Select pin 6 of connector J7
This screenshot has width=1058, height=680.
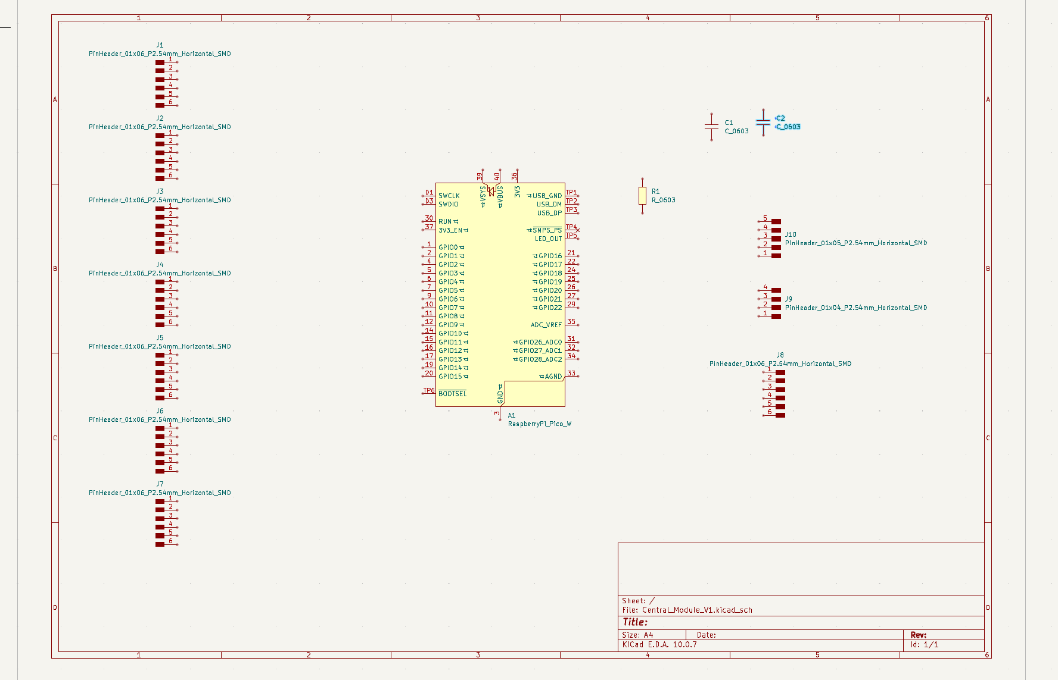166,544
